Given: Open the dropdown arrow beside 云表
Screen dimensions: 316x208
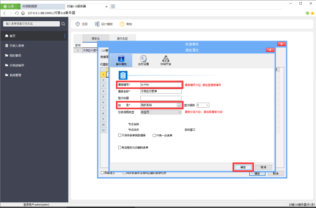Looking at the screenshot, I should [x=19, y=6].
